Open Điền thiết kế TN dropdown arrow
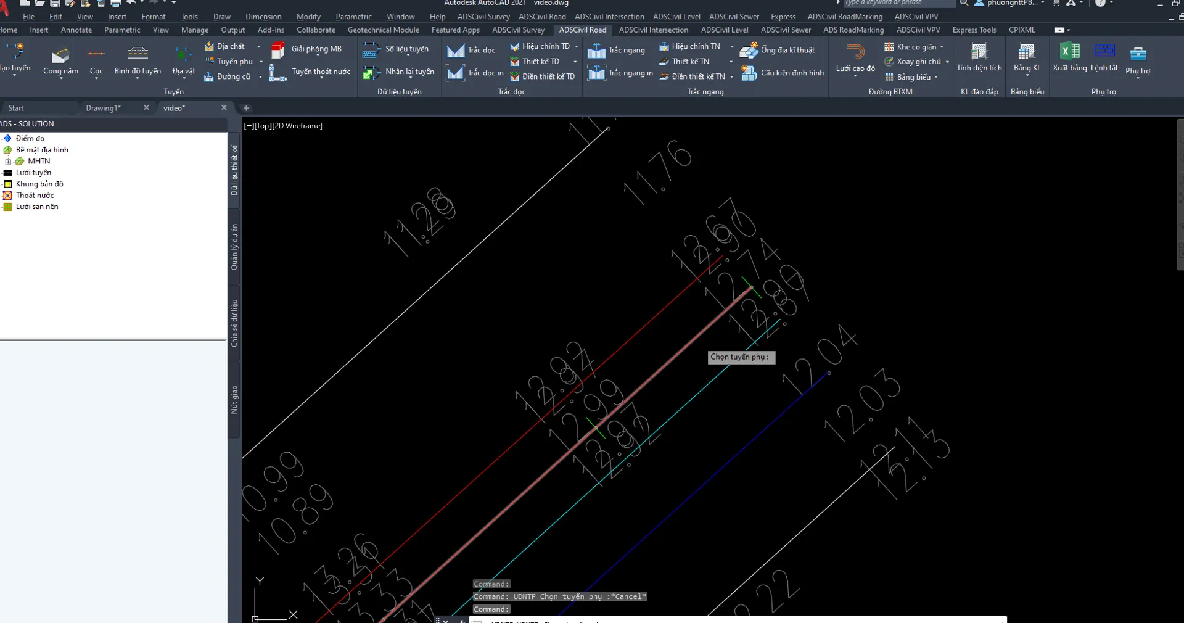 (731, 77)
